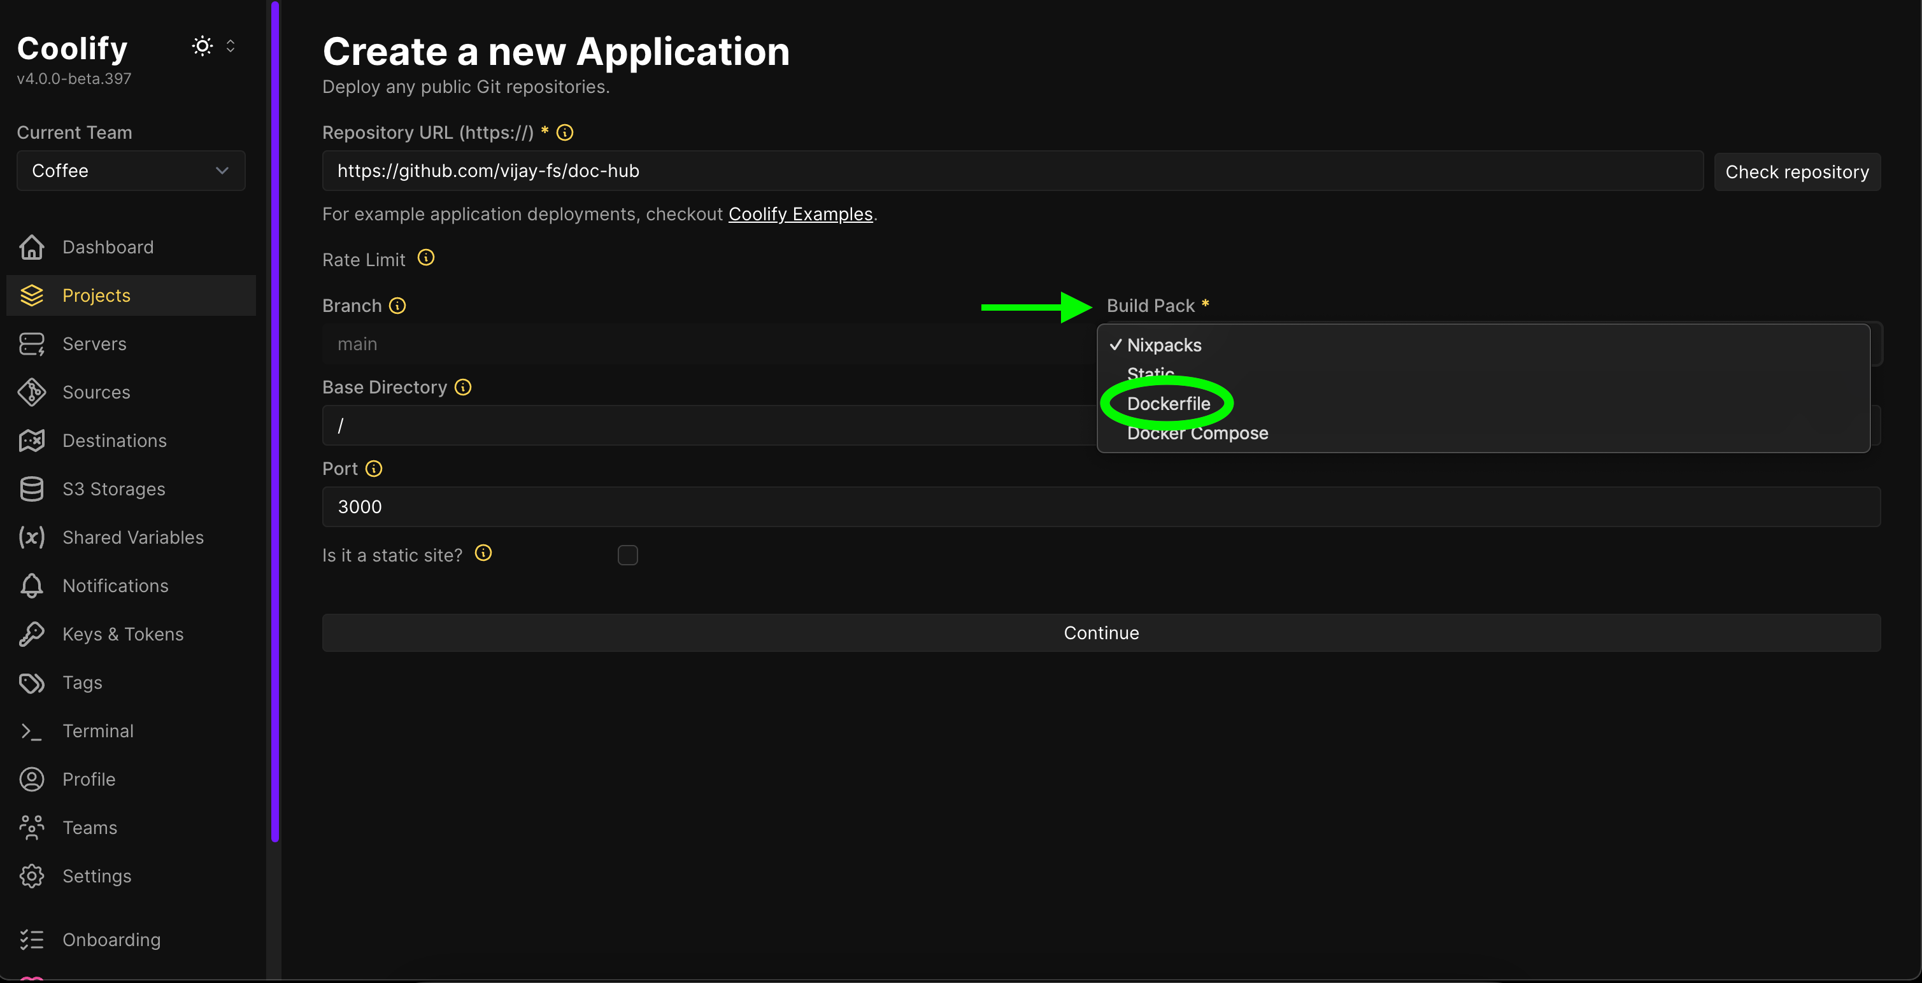Click the Profile user icon
Screen dimensions: 1922x983
31,779
